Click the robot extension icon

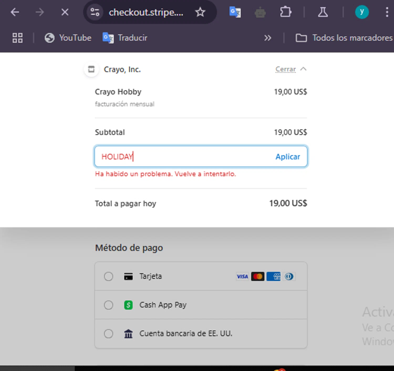coord(260,12)
